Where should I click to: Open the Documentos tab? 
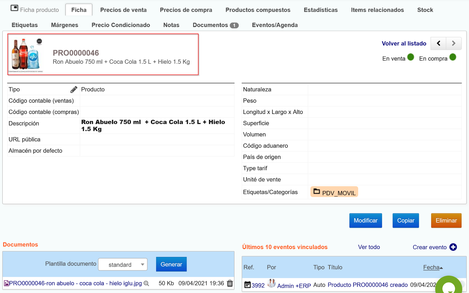coord(210,25)
